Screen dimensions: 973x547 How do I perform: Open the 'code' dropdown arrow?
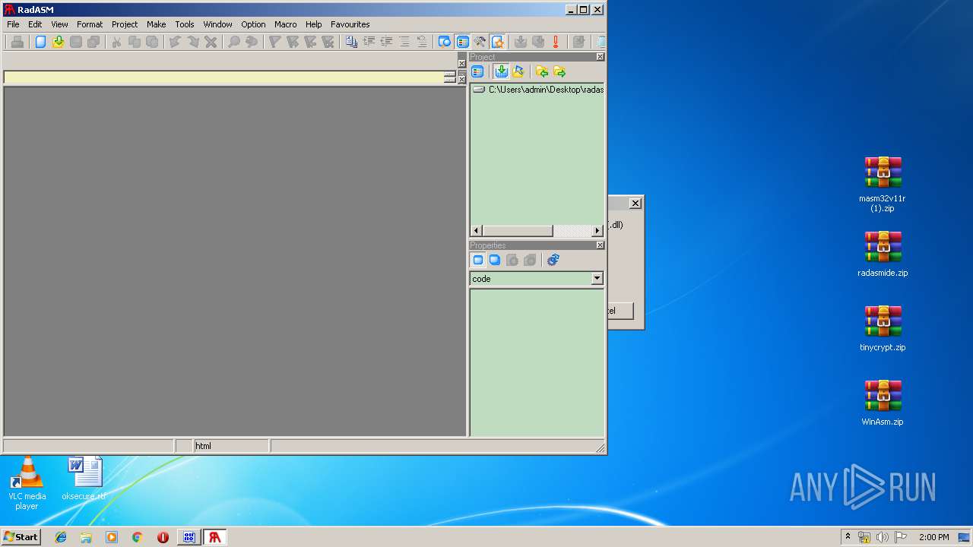tap(597, 279)
